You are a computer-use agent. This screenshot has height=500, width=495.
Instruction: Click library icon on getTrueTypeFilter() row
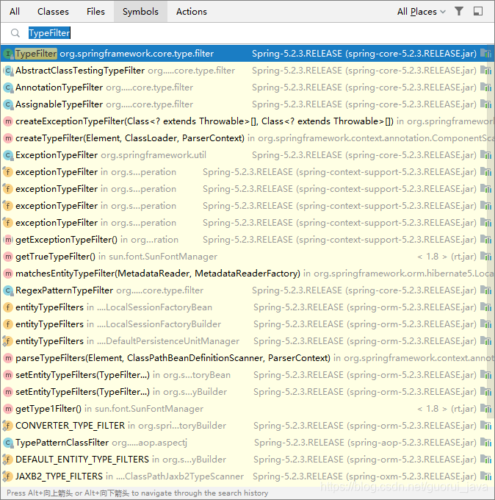click(x=485, y=256)
